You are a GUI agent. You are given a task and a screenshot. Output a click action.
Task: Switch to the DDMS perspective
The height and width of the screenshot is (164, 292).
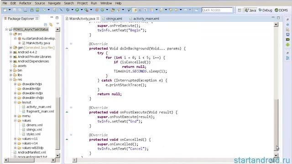click(x=281, y=10)
